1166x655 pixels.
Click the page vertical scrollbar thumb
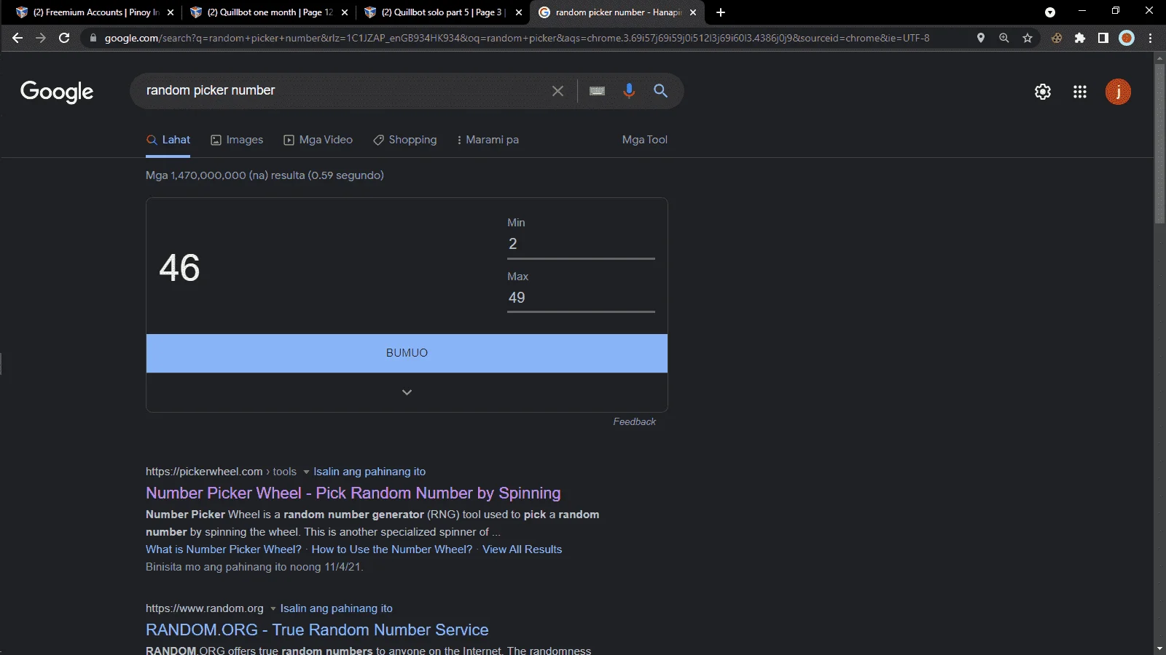click(x=1159, y=143)
